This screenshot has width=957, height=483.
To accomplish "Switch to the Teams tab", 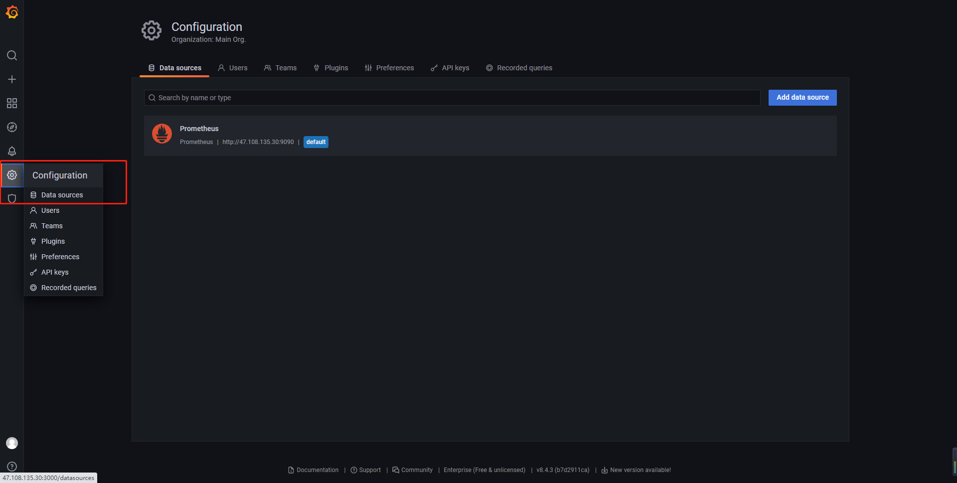I will pyautogui.click(x=280, y=68).
